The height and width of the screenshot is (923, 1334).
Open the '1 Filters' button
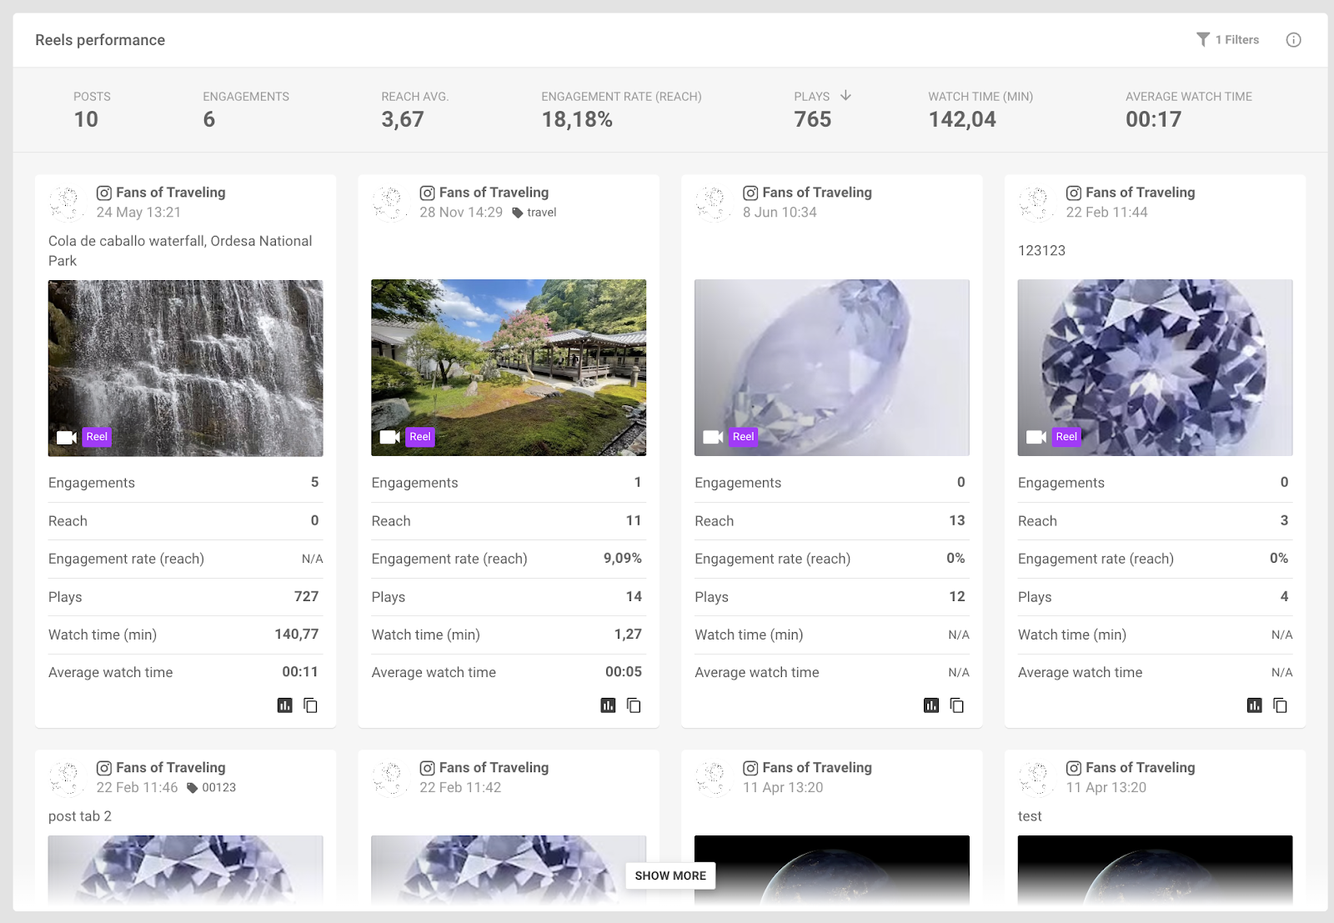click(x=1227, y=39)
